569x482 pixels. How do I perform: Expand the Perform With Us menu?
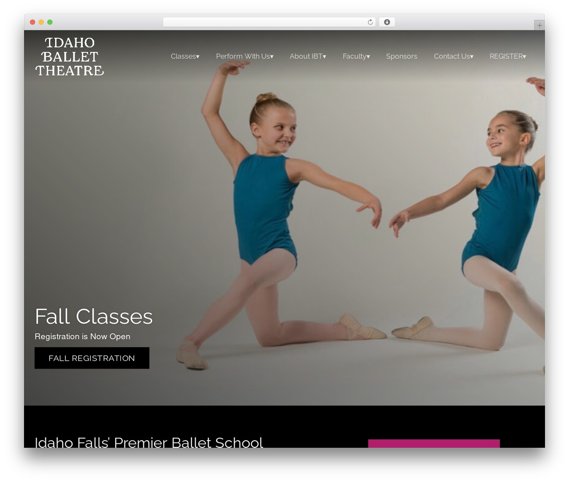244,56
